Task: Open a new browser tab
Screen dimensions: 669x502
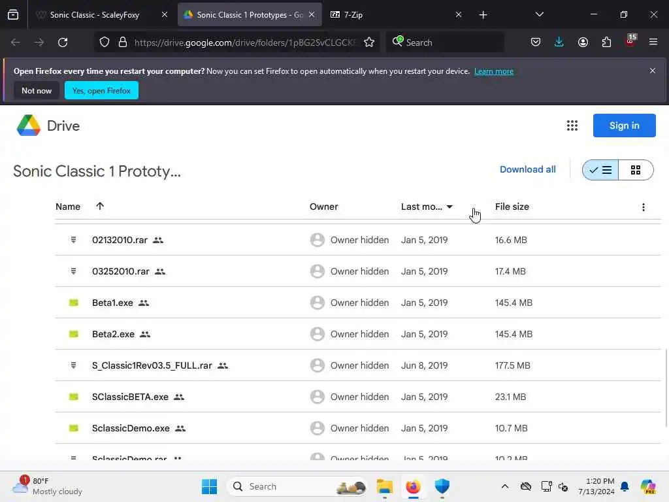Action: tap(483, 15)
